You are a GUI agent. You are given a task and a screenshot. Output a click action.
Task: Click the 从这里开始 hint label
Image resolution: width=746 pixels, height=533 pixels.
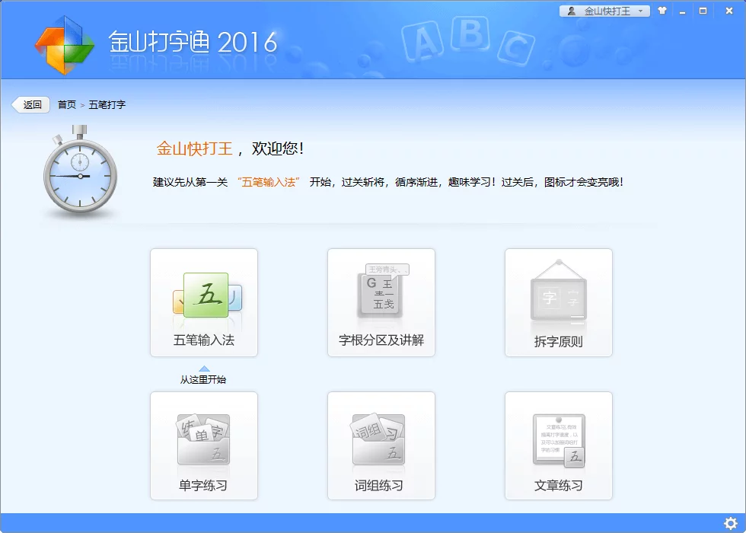click(x=203, y=379)
